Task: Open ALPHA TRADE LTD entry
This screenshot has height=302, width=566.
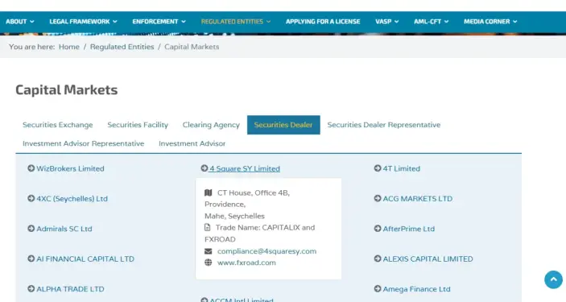Action: point(70,288)
